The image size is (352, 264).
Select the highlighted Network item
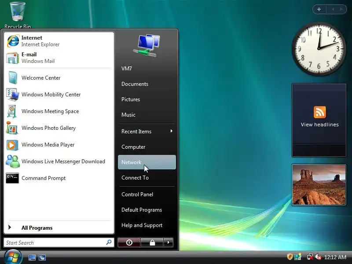(147, 162)
